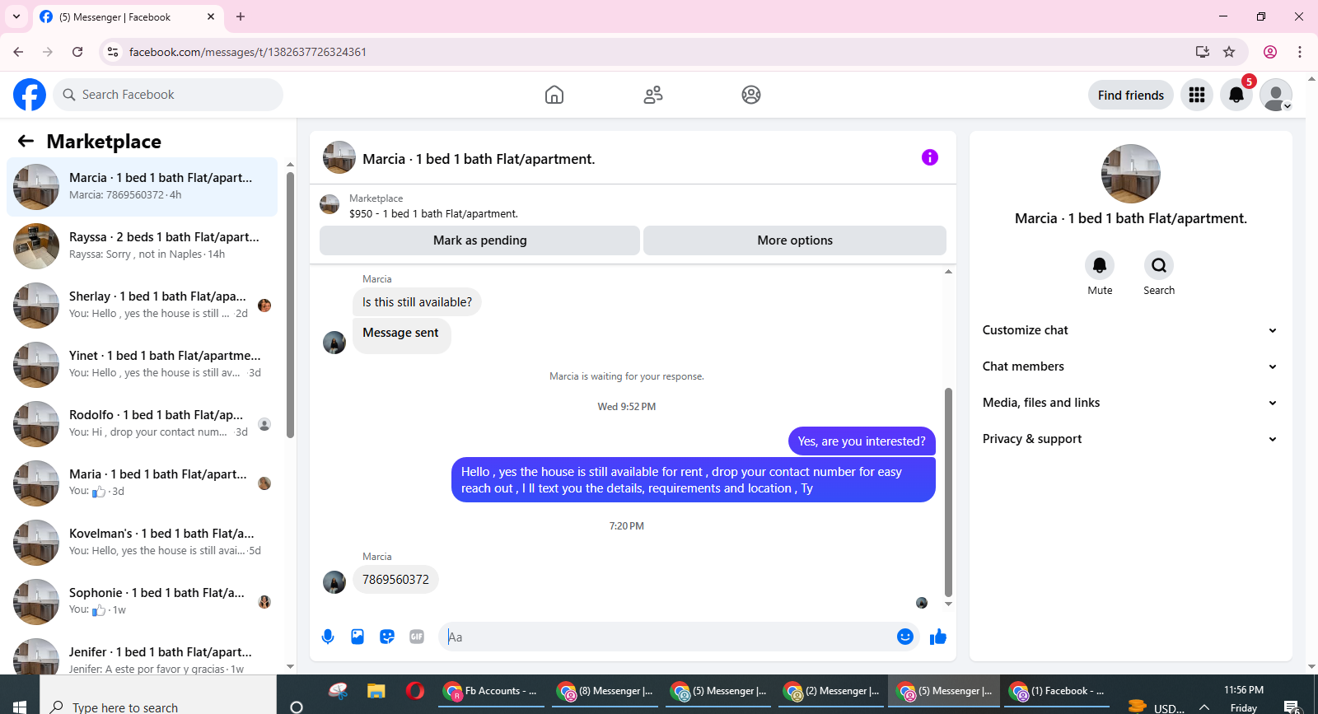
Task: Click the Mark as pending button
Action: (x=479, y=240)
